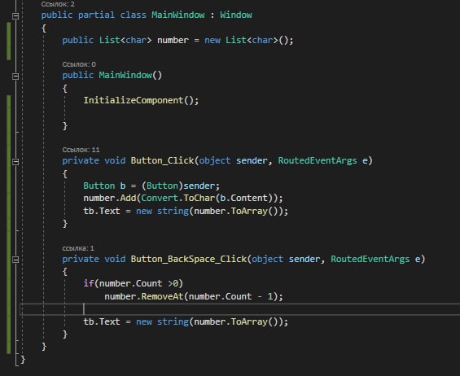Open the 'Ссылок: 0' CodeLens references link

point(79,64)
